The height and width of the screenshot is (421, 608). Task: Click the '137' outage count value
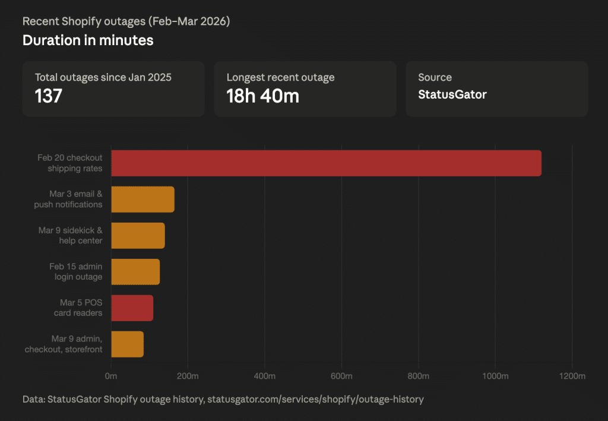(x=49, y=96)
